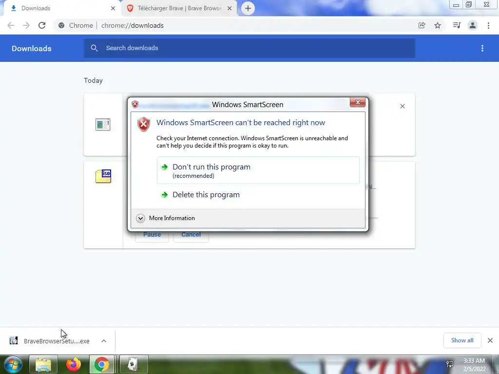Choose Don't run this program
Screen dimensions: 499x374
[258, 170]
